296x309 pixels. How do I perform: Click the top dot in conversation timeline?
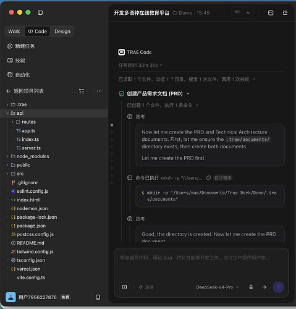112,125
